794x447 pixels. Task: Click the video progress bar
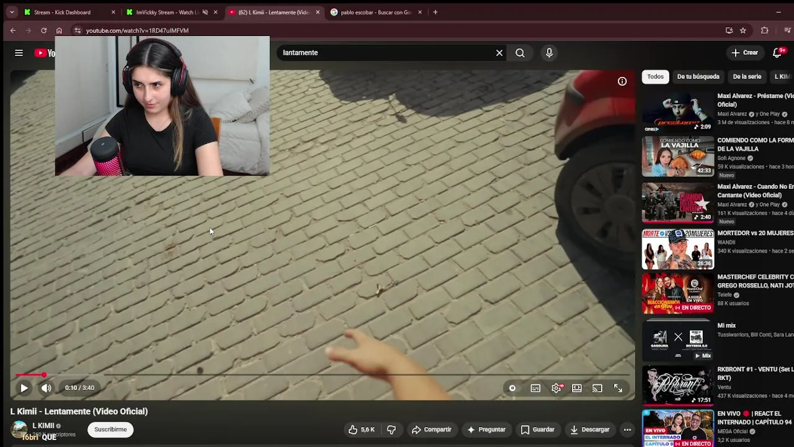323,375
